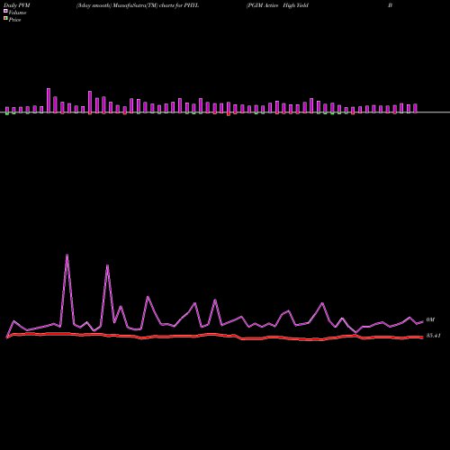
Task: Click the 0M volume value label
Action: click(430, 320)
